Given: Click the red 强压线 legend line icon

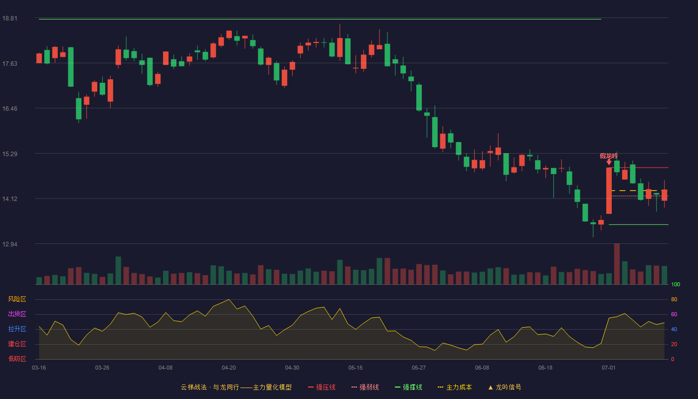Looking at the screenshot, I should pos(311,387).
